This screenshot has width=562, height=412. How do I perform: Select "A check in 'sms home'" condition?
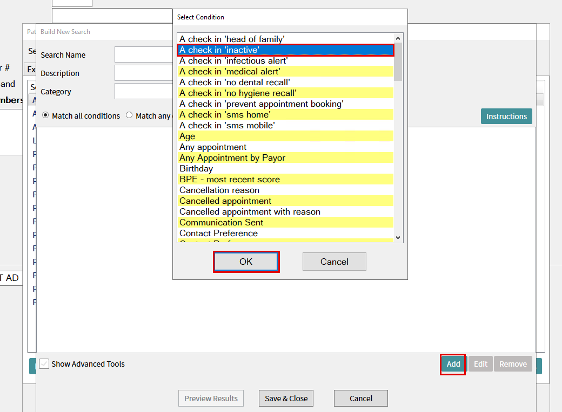coord(286,114)
